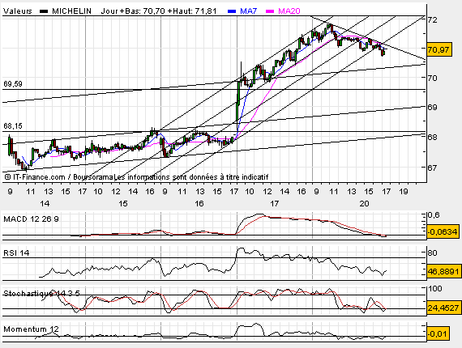Viewport: 462px width, 348px height.
Task: Click the 67 price axis label
Action: click(433, 168)
